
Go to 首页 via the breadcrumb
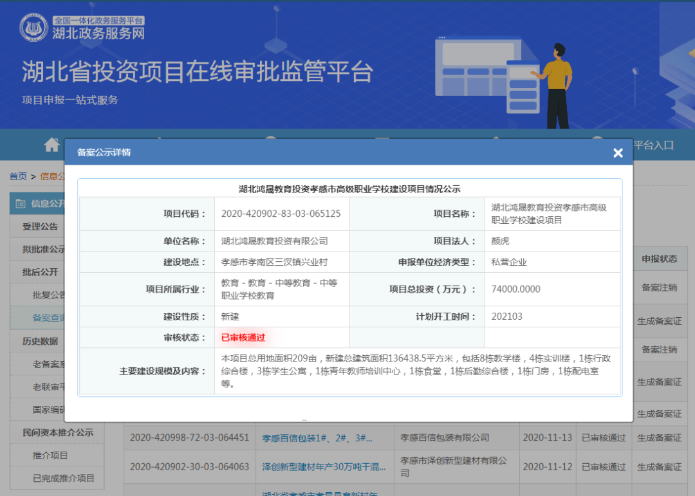[18, 176]
